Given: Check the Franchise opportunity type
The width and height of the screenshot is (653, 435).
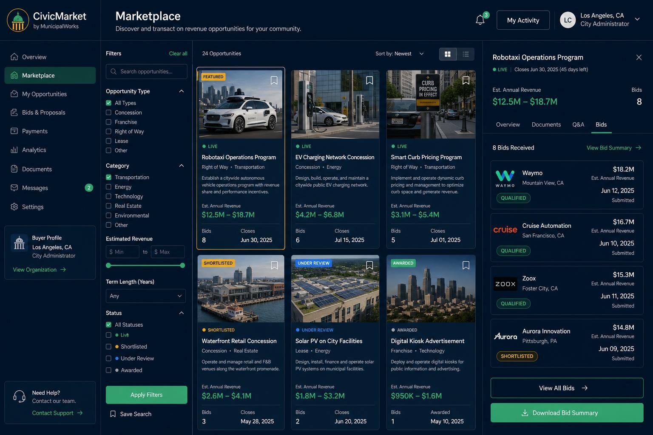Looking at the screenshot, I should click(108, 122).
